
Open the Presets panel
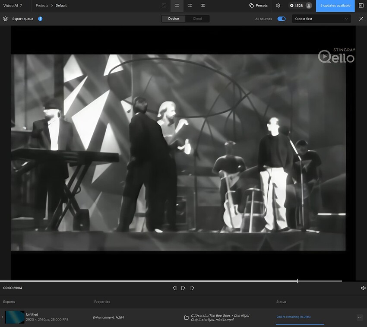tap(258, 6)
